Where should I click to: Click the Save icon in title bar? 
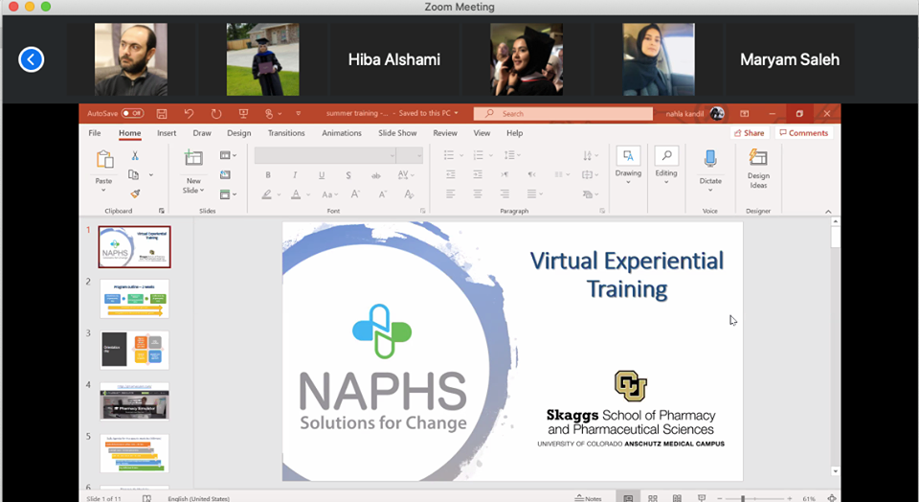tap(162, 113)
